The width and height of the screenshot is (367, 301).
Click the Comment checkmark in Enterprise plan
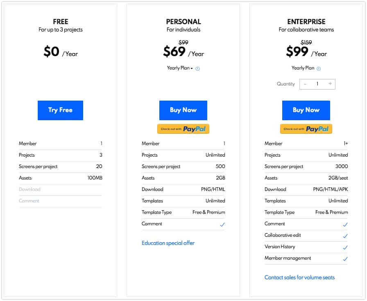[x=345, y=225]
